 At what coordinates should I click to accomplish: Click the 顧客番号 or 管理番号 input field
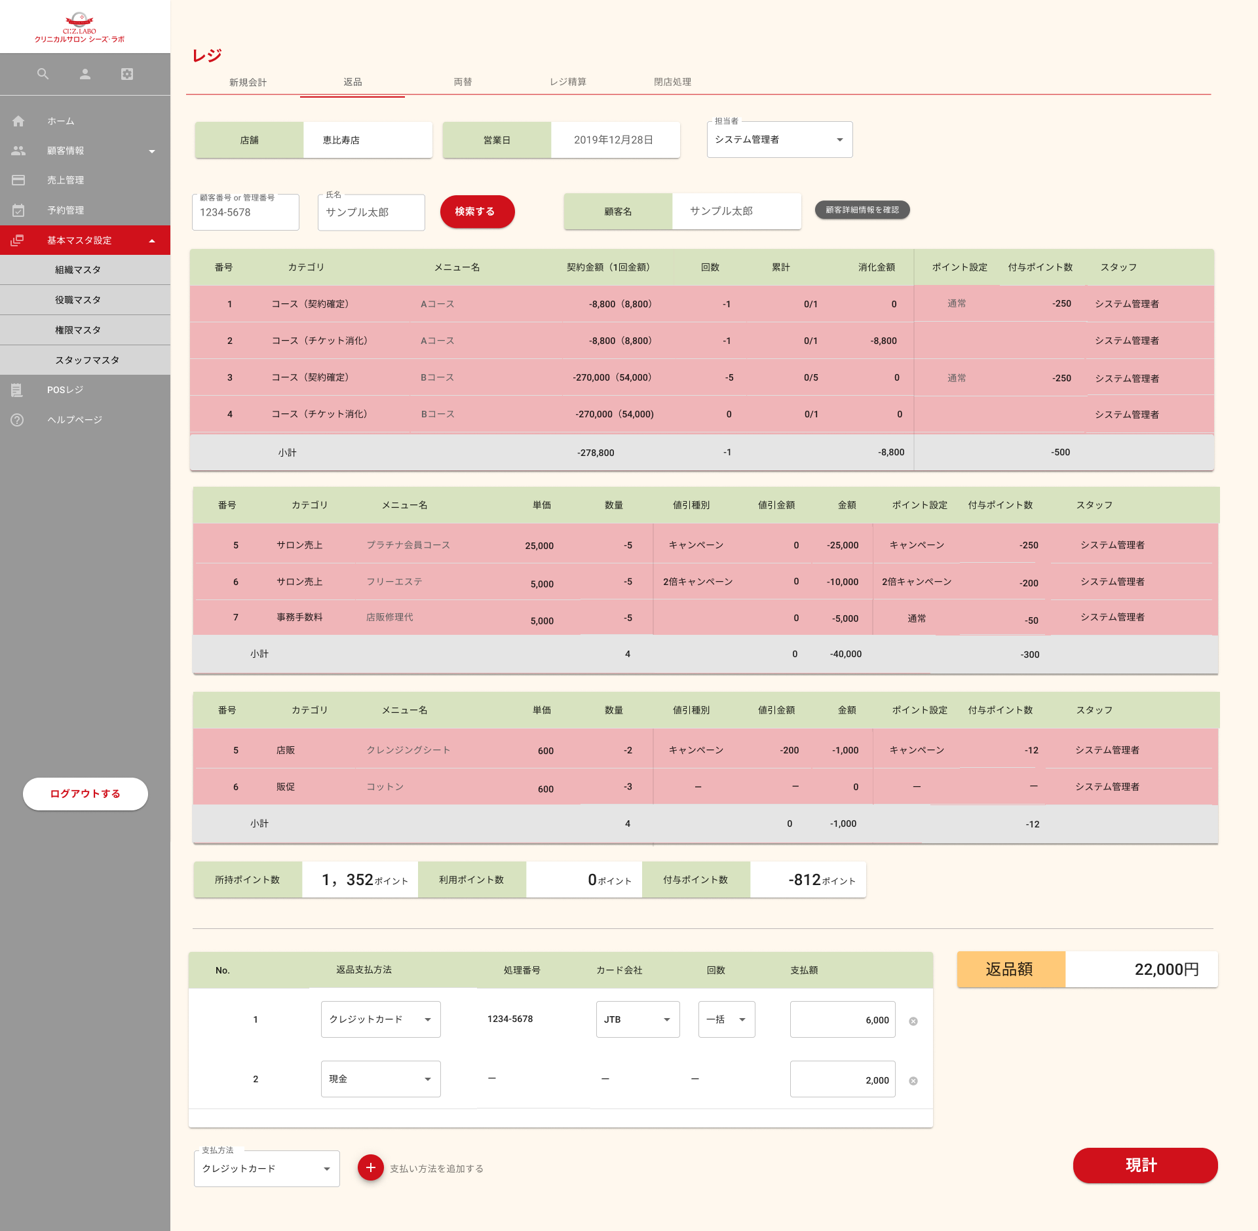click(245, 213)
